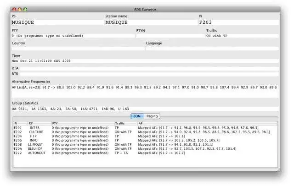Click Mapped AFs cell for CULTURE row

204,132
